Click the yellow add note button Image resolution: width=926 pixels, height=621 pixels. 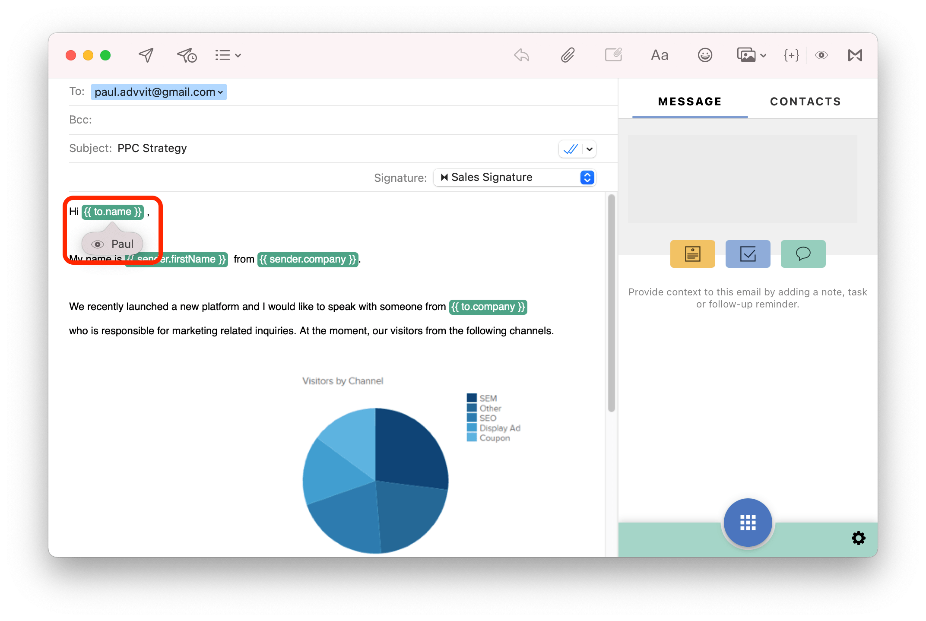[x=692, y=254]
